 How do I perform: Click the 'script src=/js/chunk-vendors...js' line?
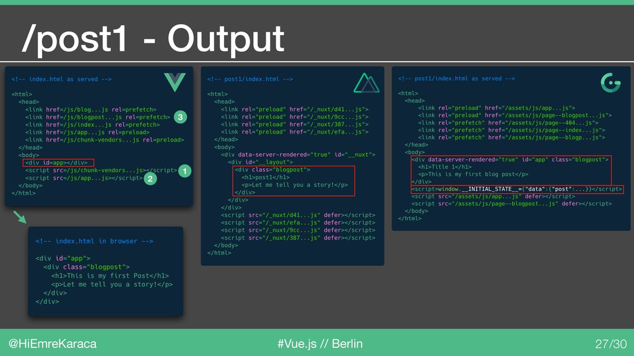click(x=101, y=171)
